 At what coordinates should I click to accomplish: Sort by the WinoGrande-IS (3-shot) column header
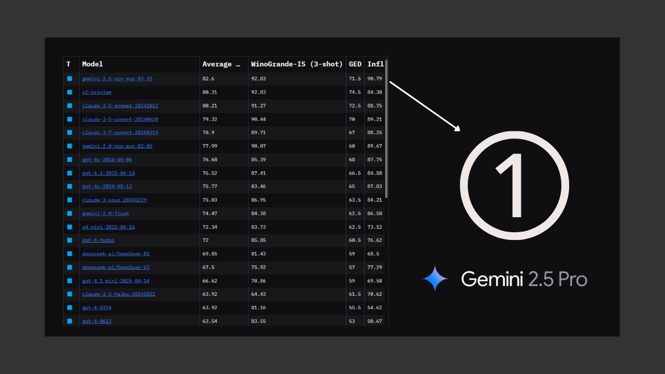click(x=297, y=64)
